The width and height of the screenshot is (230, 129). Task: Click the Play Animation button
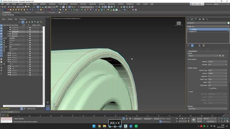click(183, 119)
